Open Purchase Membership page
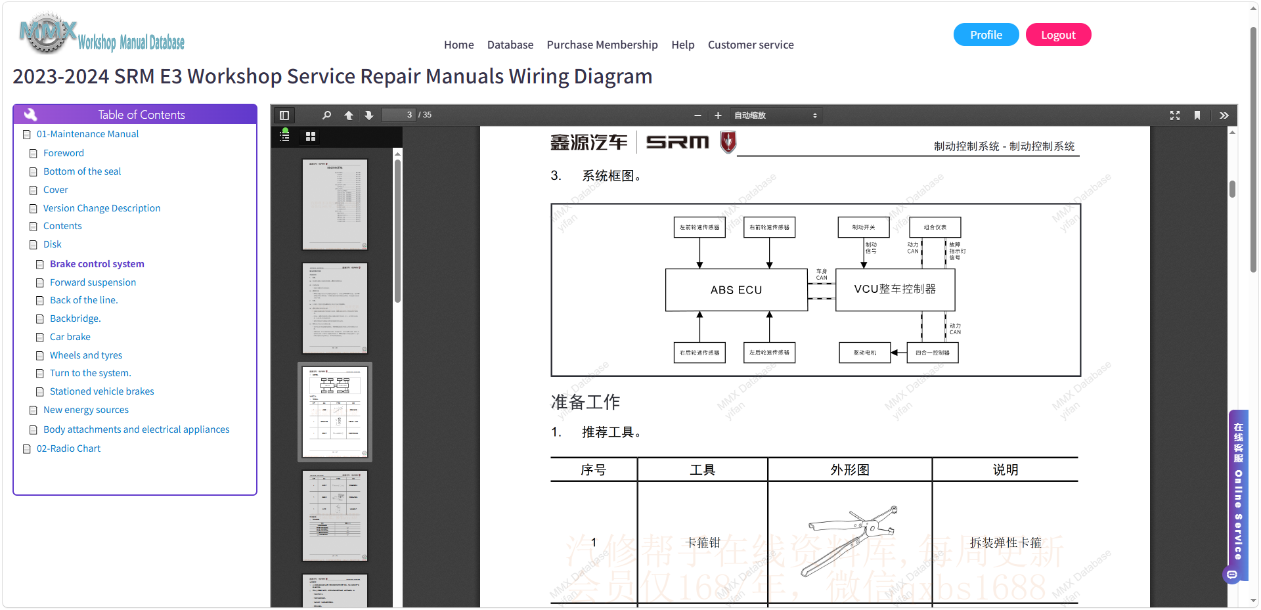Image resolution: width=1261 pixels, height=610 pixels. pos(602,45)
